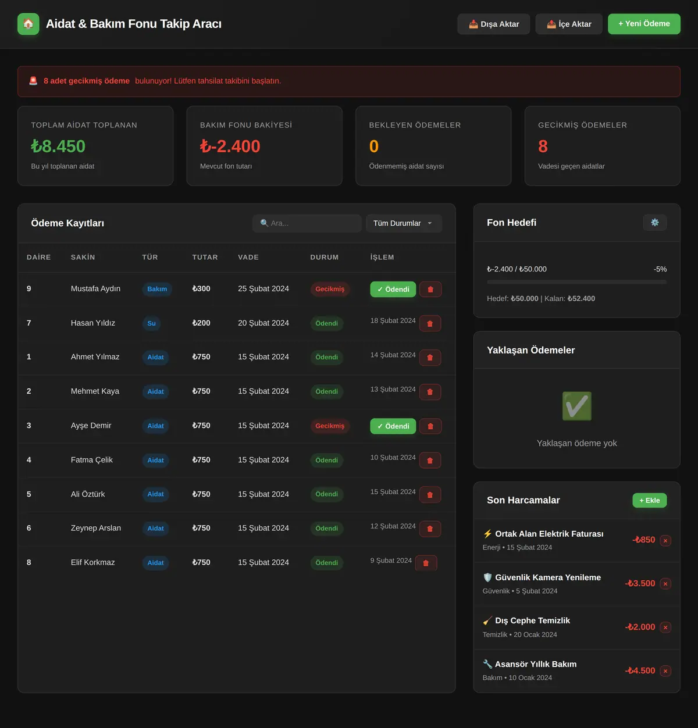
Task: Click the 25 Şubat 2024 due date
Action: pos(263,288)
